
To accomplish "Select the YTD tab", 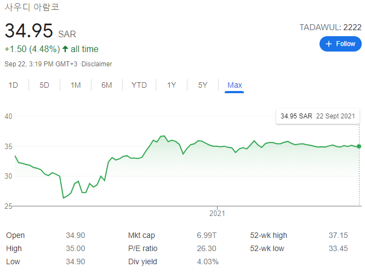I will click(x=139, y=85).
